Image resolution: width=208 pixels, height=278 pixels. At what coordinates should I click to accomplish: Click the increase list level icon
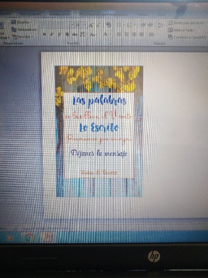[x=151, y=25]
